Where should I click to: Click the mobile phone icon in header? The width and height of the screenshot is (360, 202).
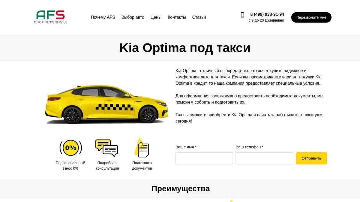(x=242, y=15)
